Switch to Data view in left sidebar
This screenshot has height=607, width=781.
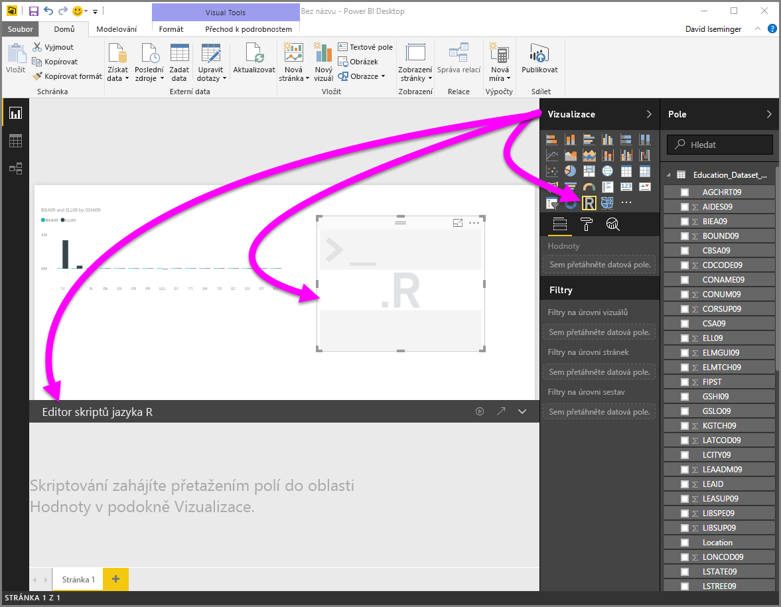(15, 140)
